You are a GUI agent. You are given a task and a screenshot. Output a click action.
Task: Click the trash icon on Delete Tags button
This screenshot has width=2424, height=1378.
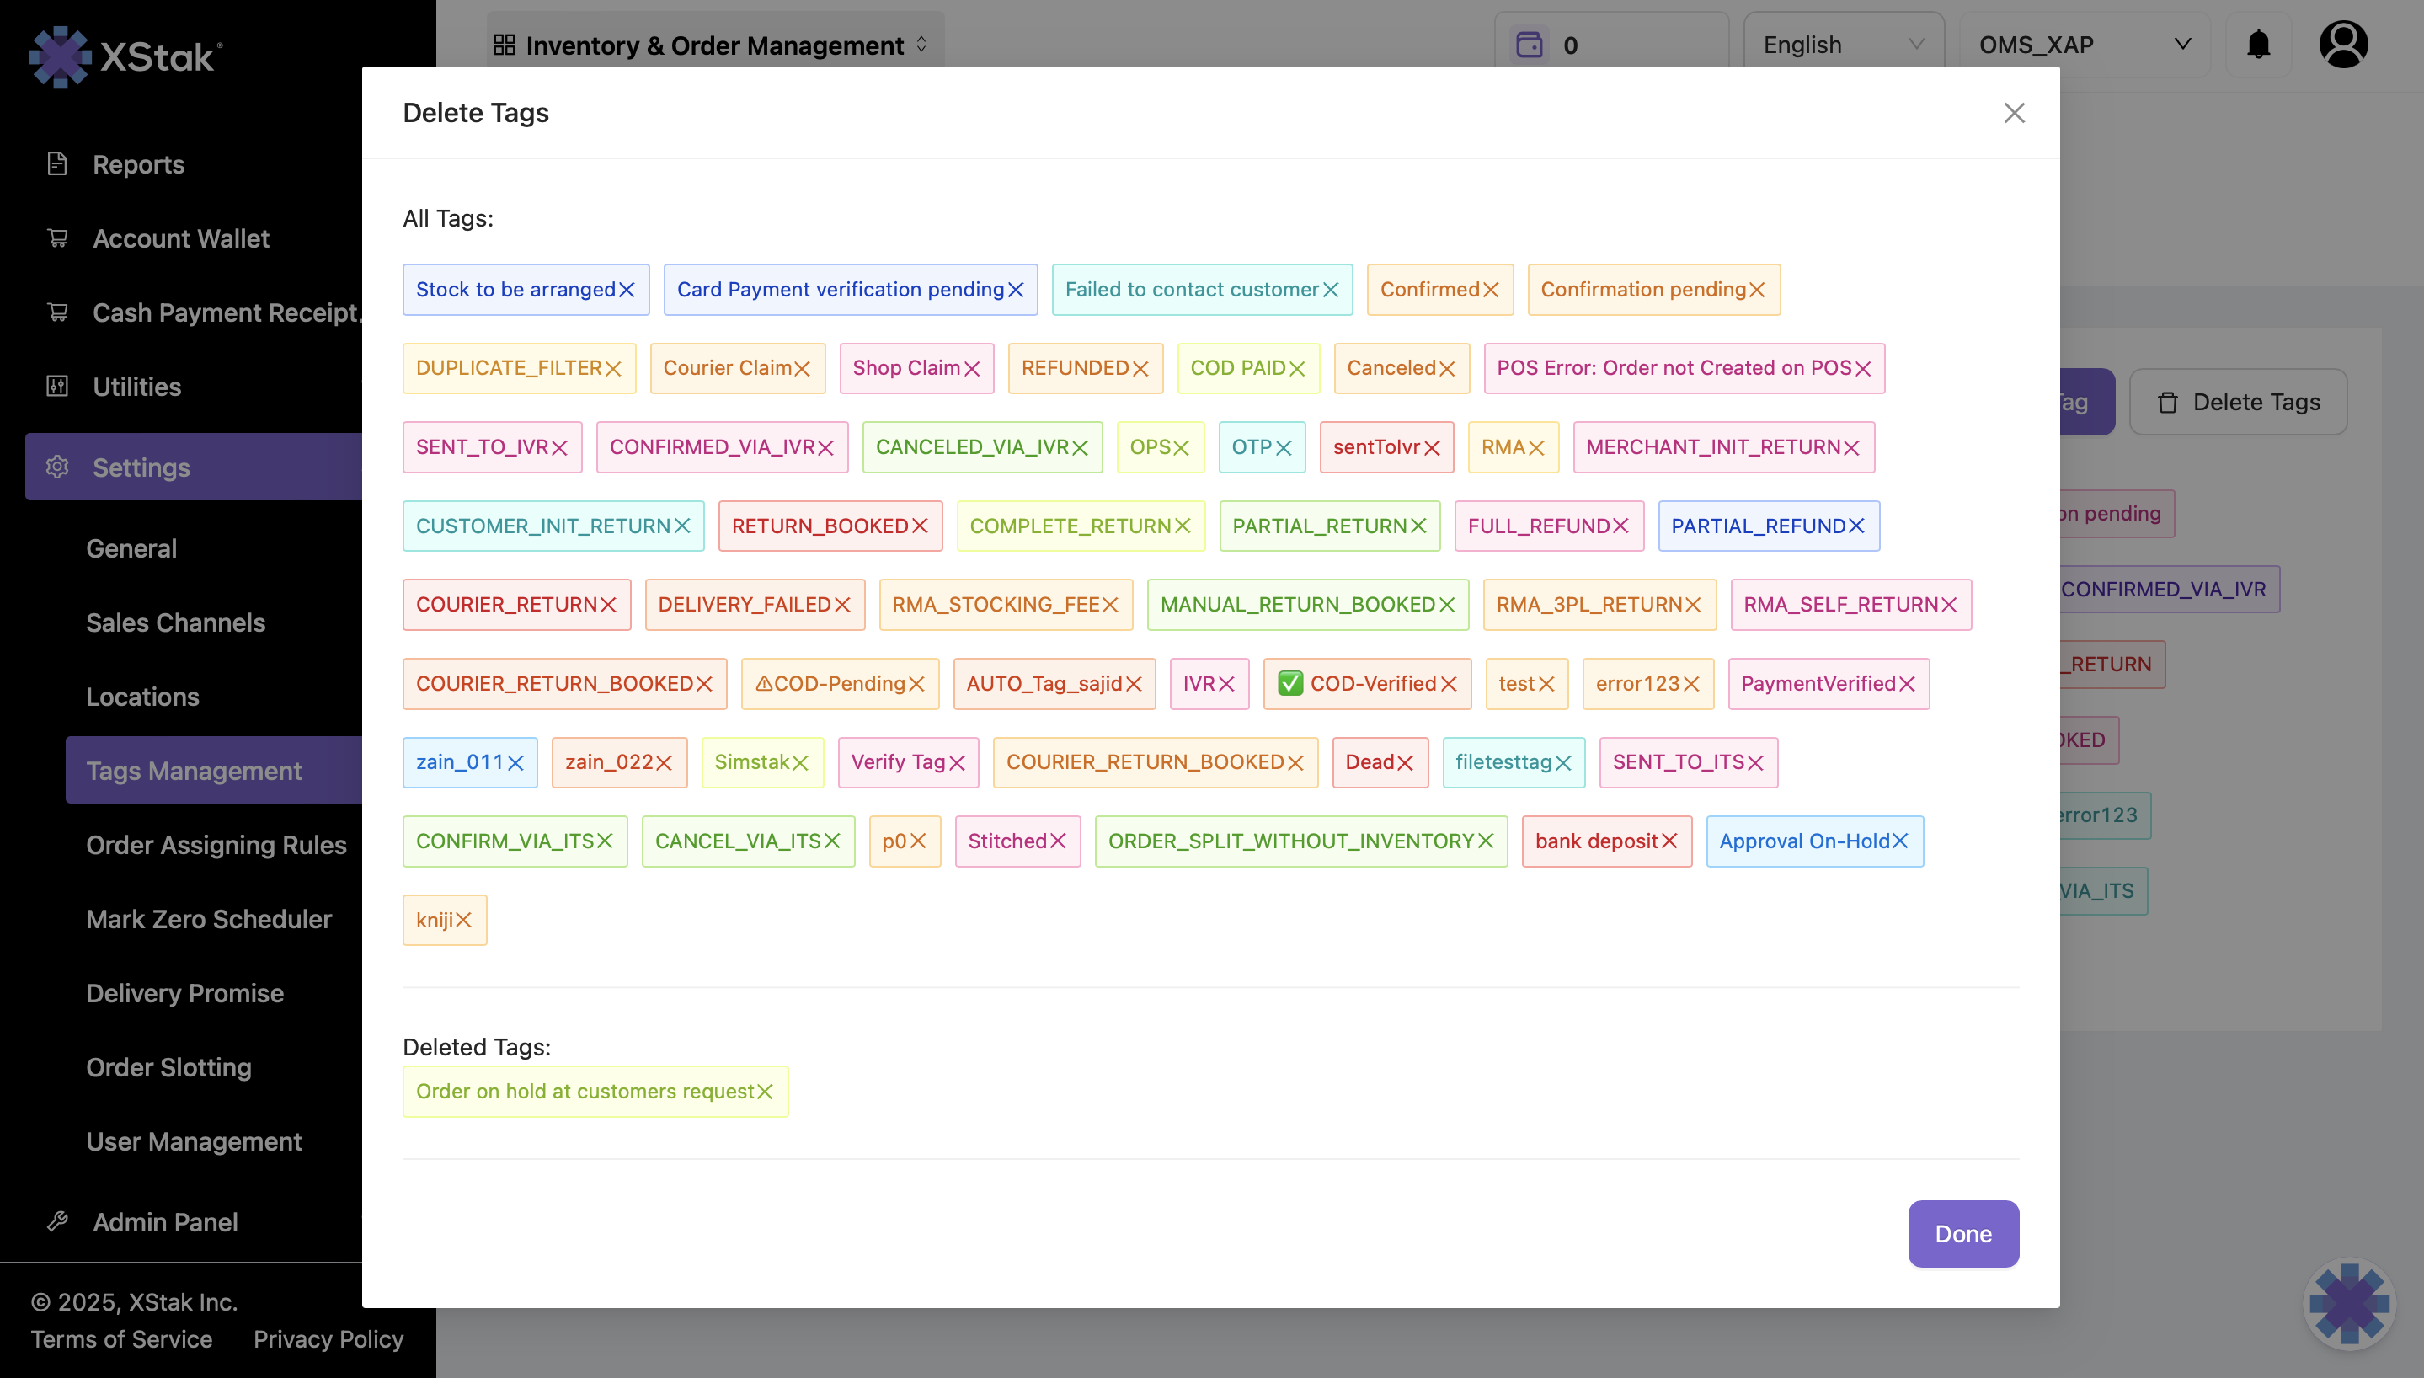point(2169,401)
